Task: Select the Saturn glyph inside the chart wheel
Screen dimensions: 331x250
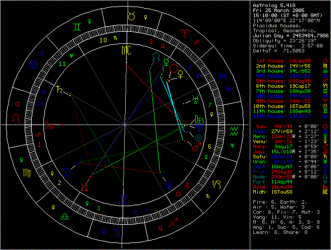Action: (61, 90)
